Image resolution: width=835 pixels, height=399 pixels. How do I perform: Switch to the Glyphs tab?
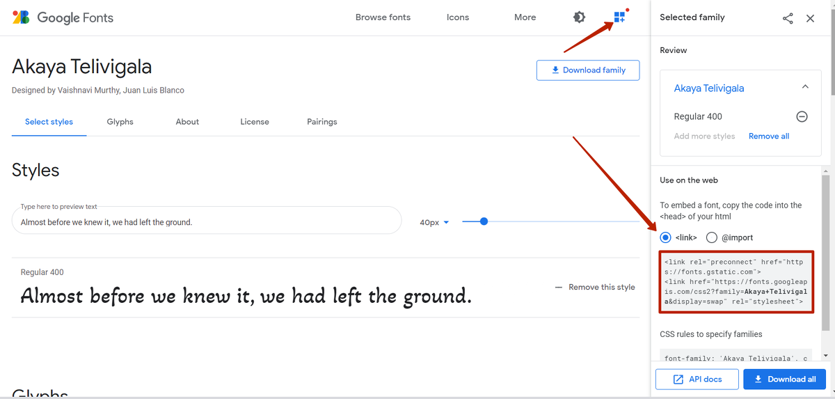click(x=120, y=122)
